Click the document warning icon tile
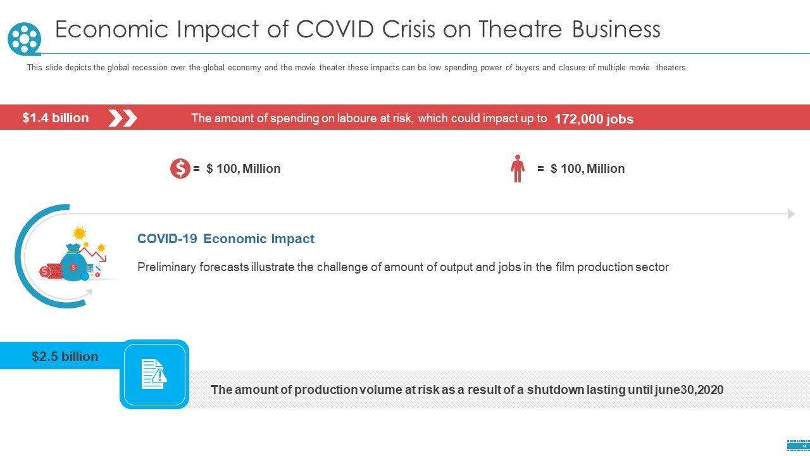This screenshot has width=810, height=456. 154,374
